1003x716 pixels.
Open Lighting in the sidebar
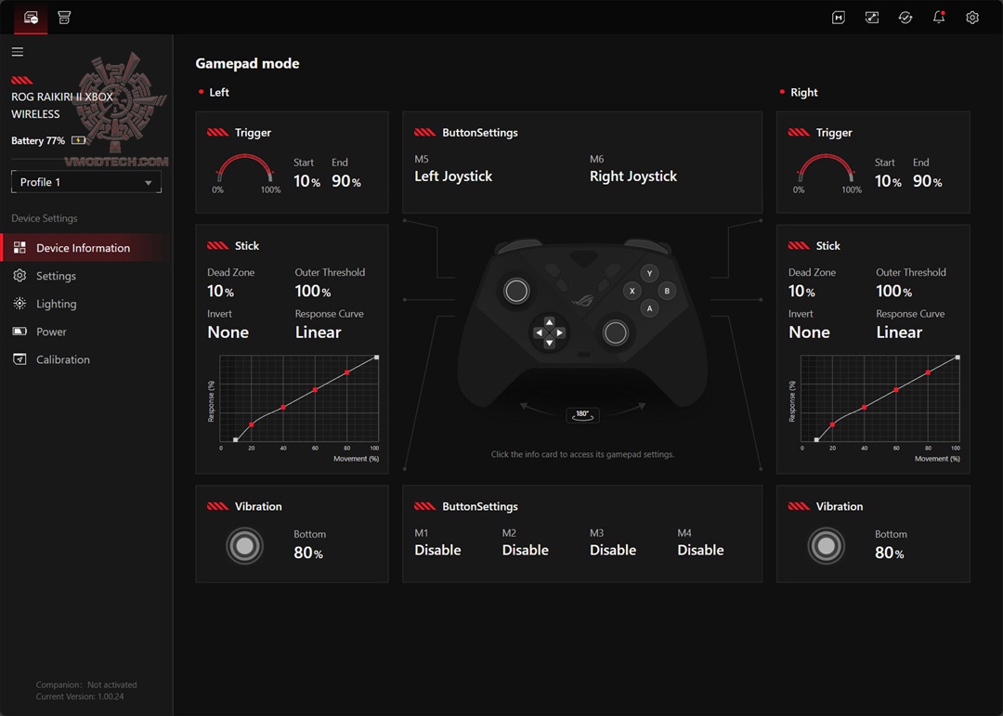pyautogui.click(x=57, y=304)
